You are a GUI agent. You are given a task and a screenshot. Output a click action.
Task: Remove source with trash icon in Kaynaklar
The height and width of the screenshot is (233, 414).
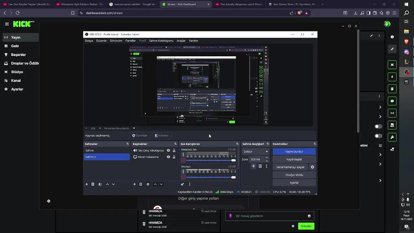pyautogui.click(x=141, y=184)
